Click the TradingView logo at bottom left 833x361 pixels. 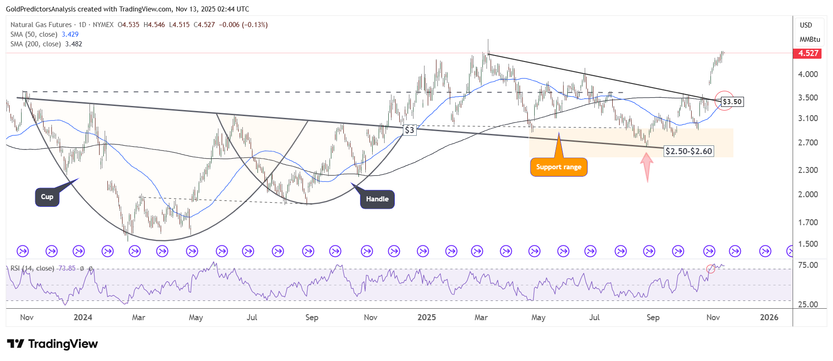point(52,344)
